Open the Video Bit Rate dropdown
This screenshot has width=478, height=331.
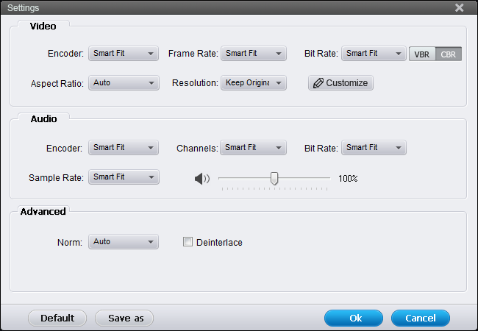coord(374,54)
